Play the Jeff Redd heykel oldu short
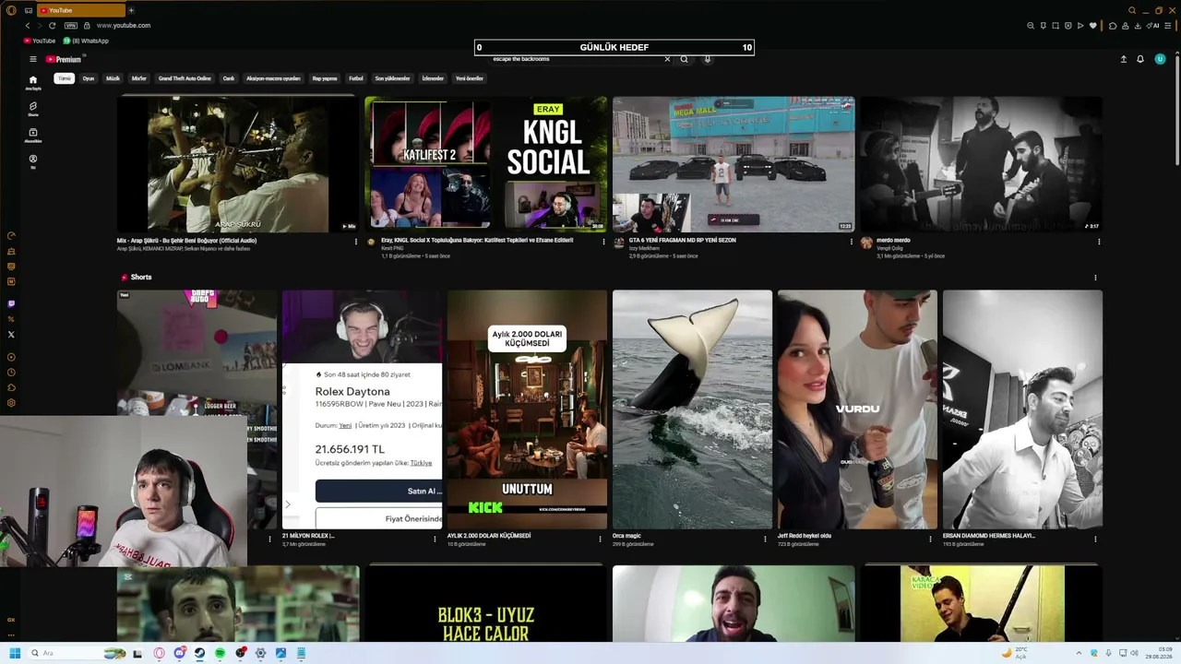The image size is (1181, 664). [x=857, y=409]
